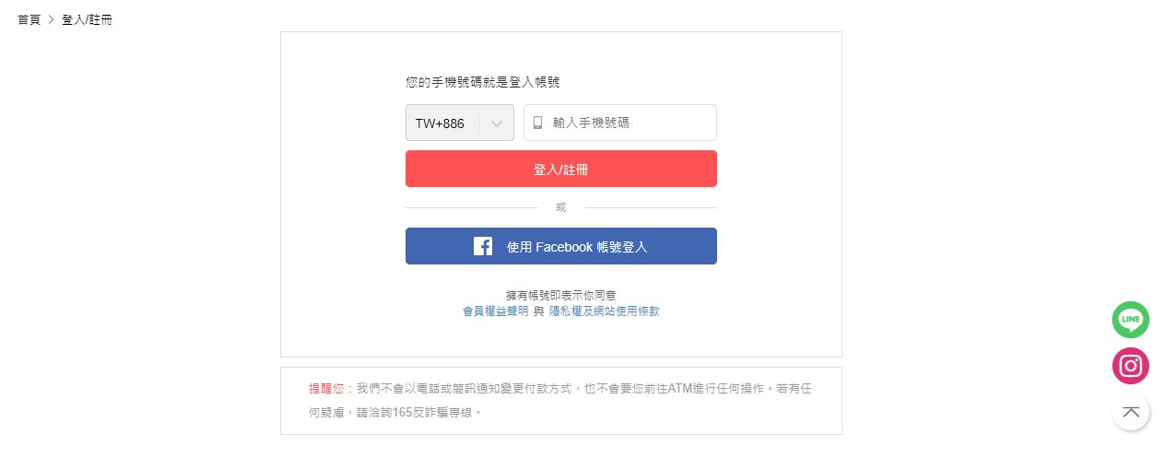This screenshot has height=458, width=1166.
Task: Click the Facebook logo icon
Action: 483,246
